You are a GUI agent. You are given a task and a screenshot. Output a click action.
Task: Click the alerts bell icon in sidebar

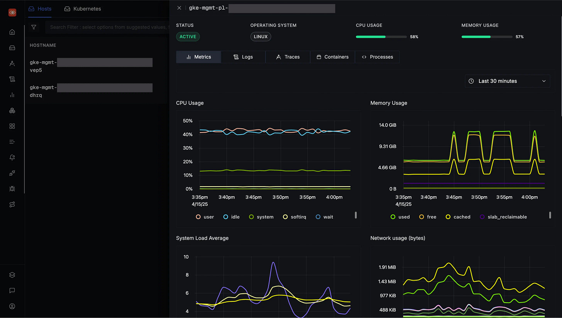coord(12,157)
